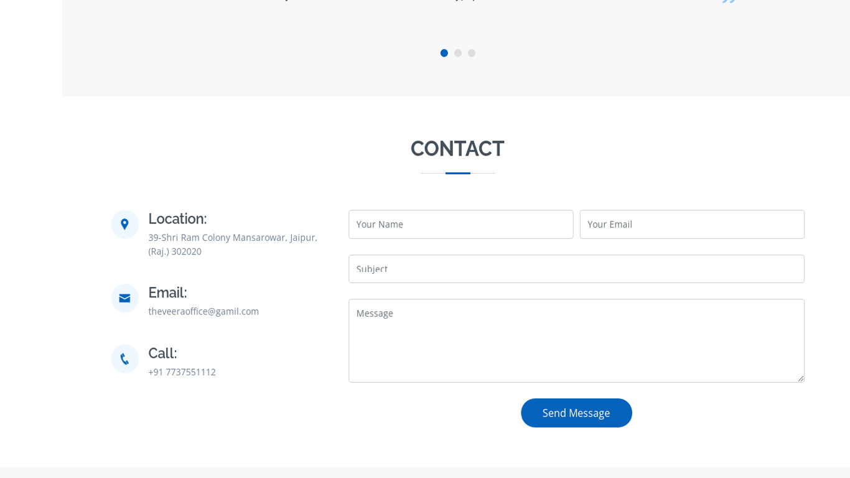
Task: Switch to the second carousel slide dot
Action: pyautogui.click(x=458, y=53)
